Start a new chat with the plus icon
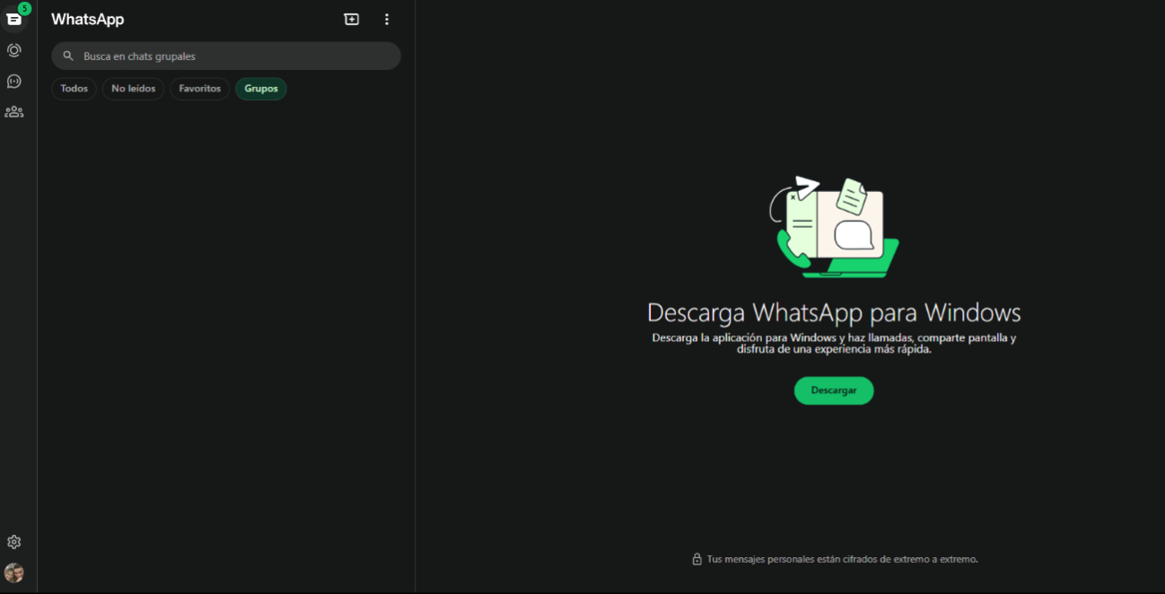The width and height of the screenshot is (1165, 594). [352, 19]
